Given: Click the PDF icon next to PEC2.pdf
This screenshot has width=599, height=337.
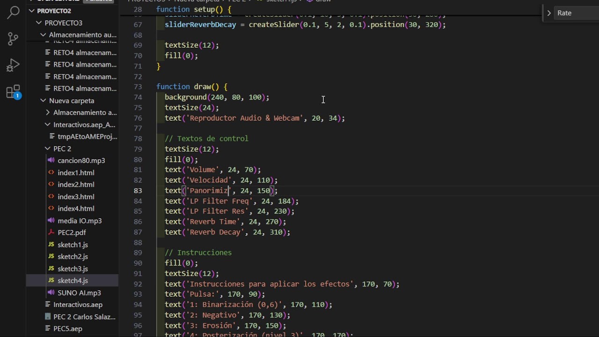Looking at the screenshot, I should pyautogui.click(x=51, y=233).
